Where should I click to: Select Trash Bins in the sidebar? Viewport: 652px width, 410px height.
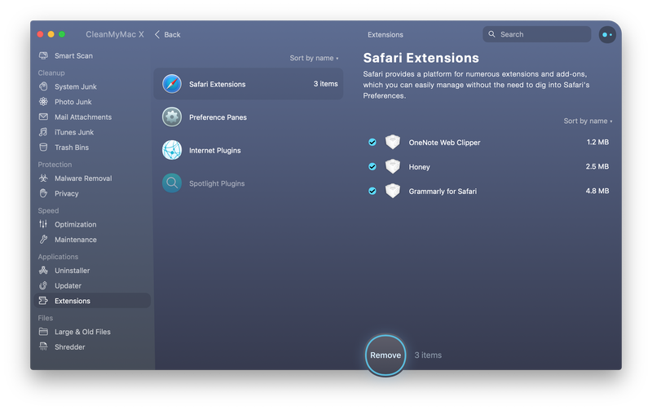72,148
